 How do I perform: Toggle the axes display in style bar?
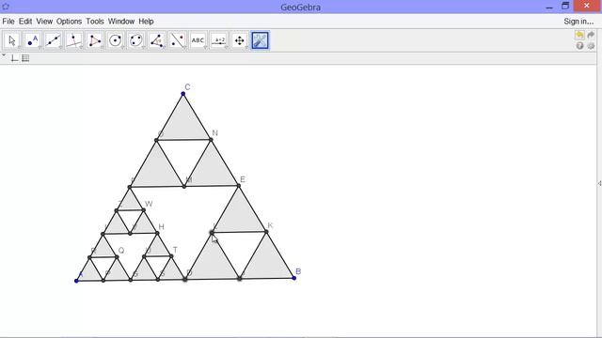[15, 58]
